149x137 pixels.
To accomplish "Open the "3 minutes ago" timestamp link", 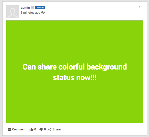I will point(31,13).
